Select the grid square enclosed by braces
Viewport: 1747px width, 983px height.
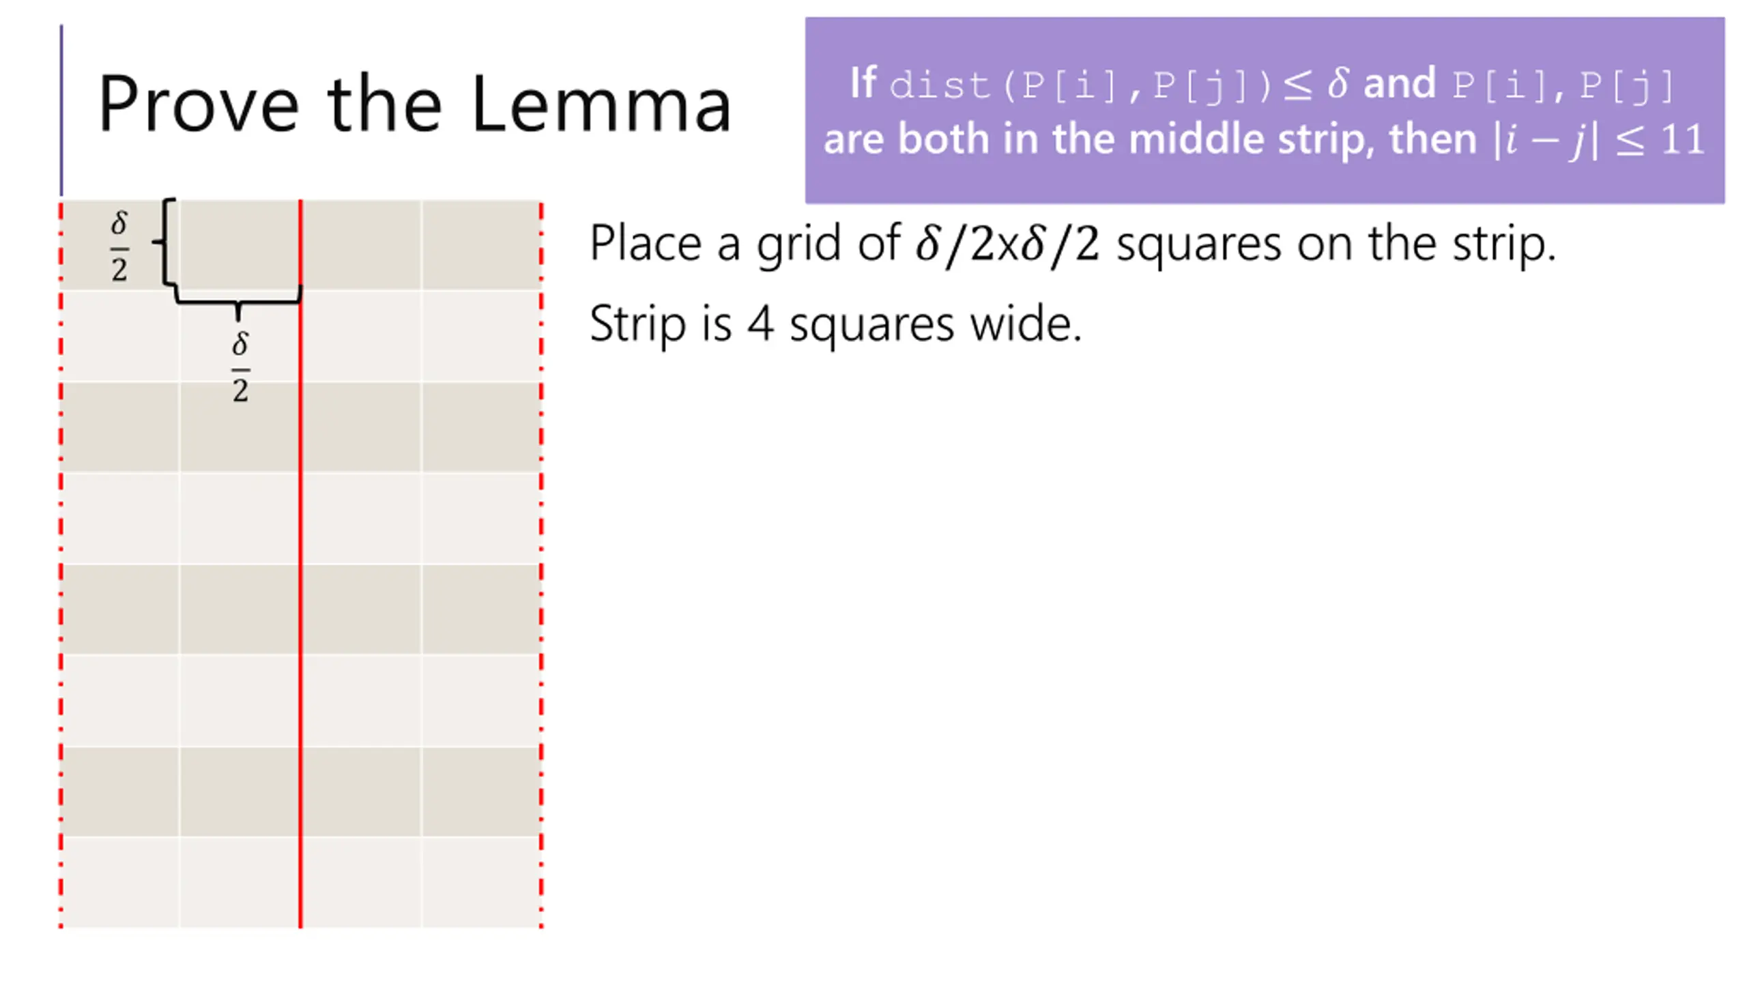click(240, 245)
